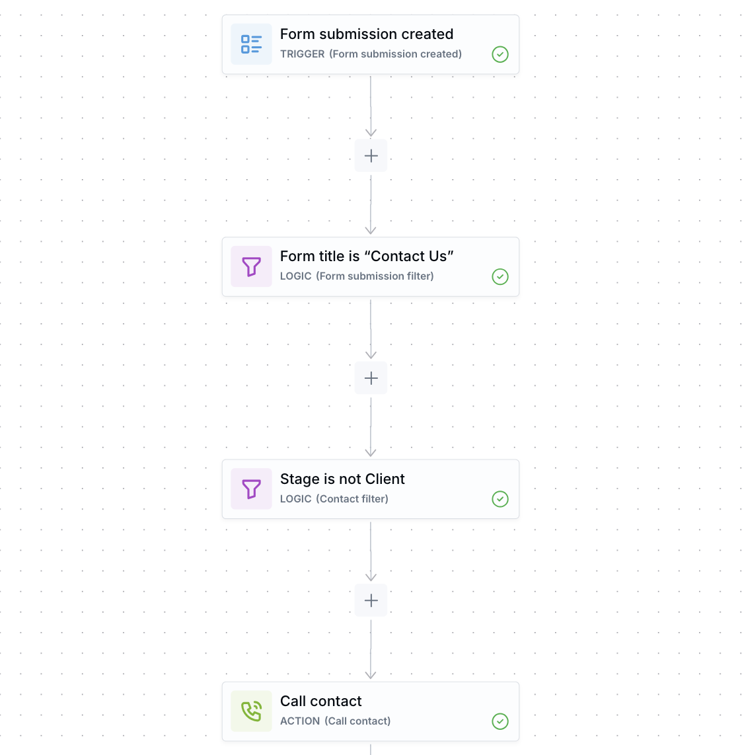Click the checkmark on Form title filter node

[500, 277]
